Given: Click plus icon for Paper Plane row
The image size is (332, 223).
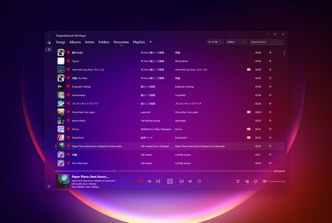Looking at the screenshot, I should coord(270,146).
